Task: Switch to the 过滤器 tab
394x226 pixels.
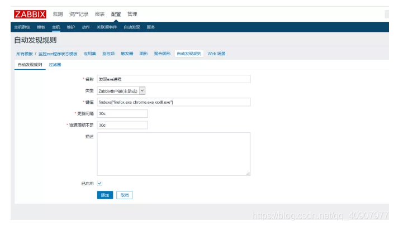Action: 55,65
